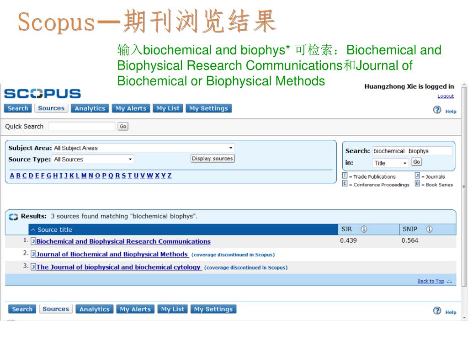Open the bottom Search tab

coord(22,309)
